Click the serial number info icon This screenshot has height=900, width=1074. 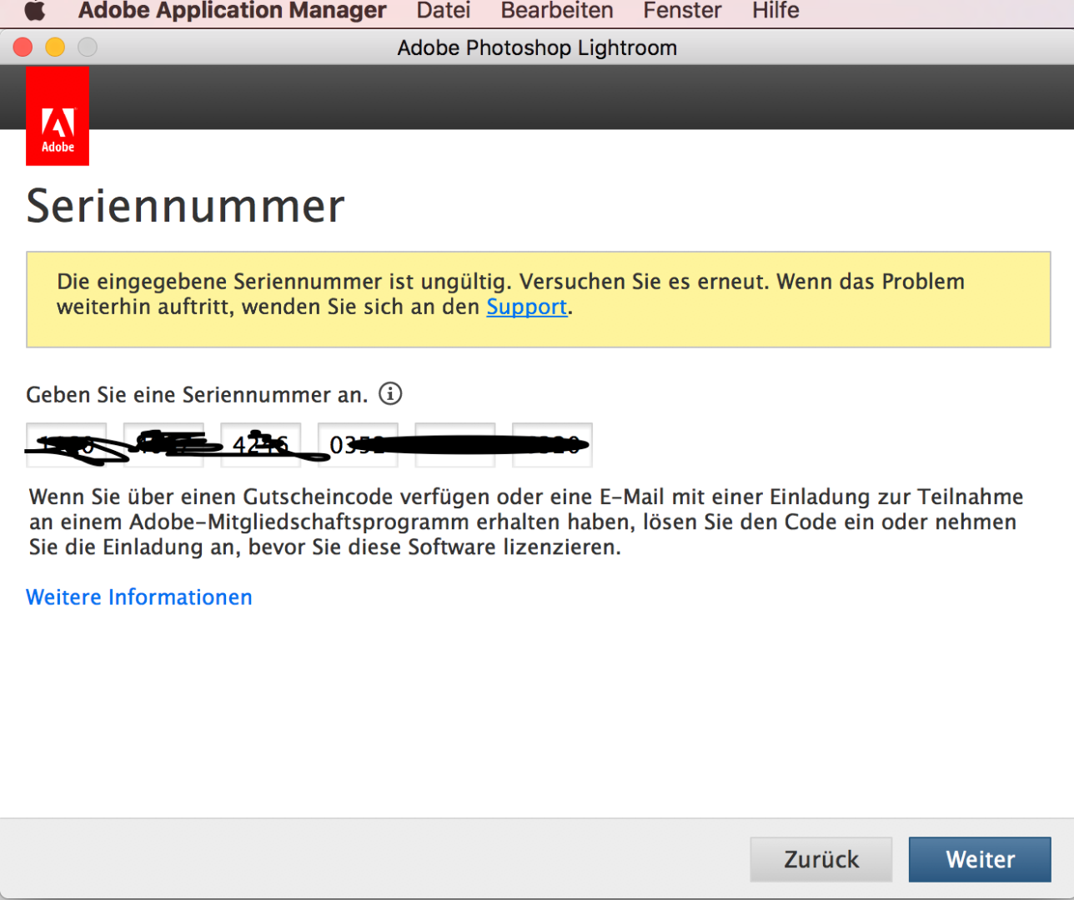[x=390, y=393]
